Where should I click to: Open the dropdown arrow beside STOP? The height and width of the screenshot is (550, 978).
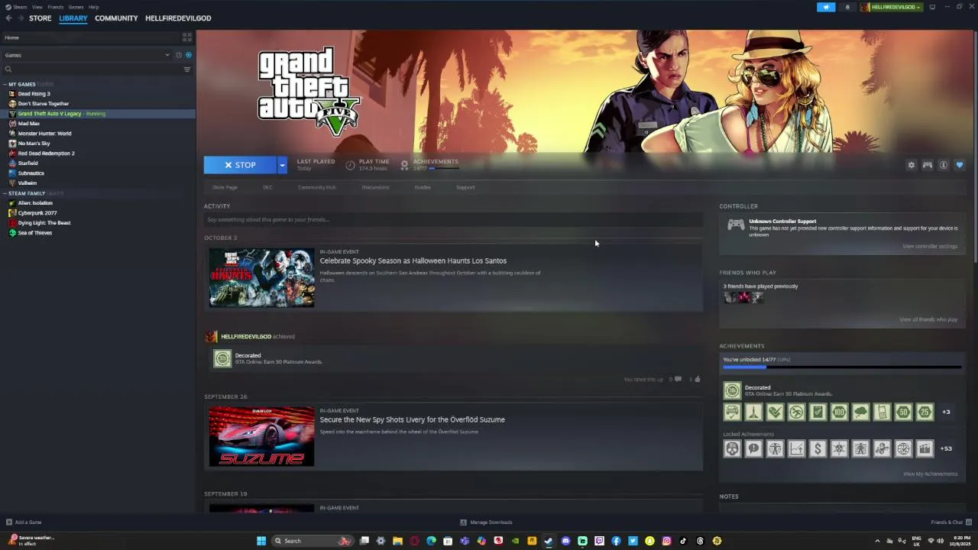point(282,165)
